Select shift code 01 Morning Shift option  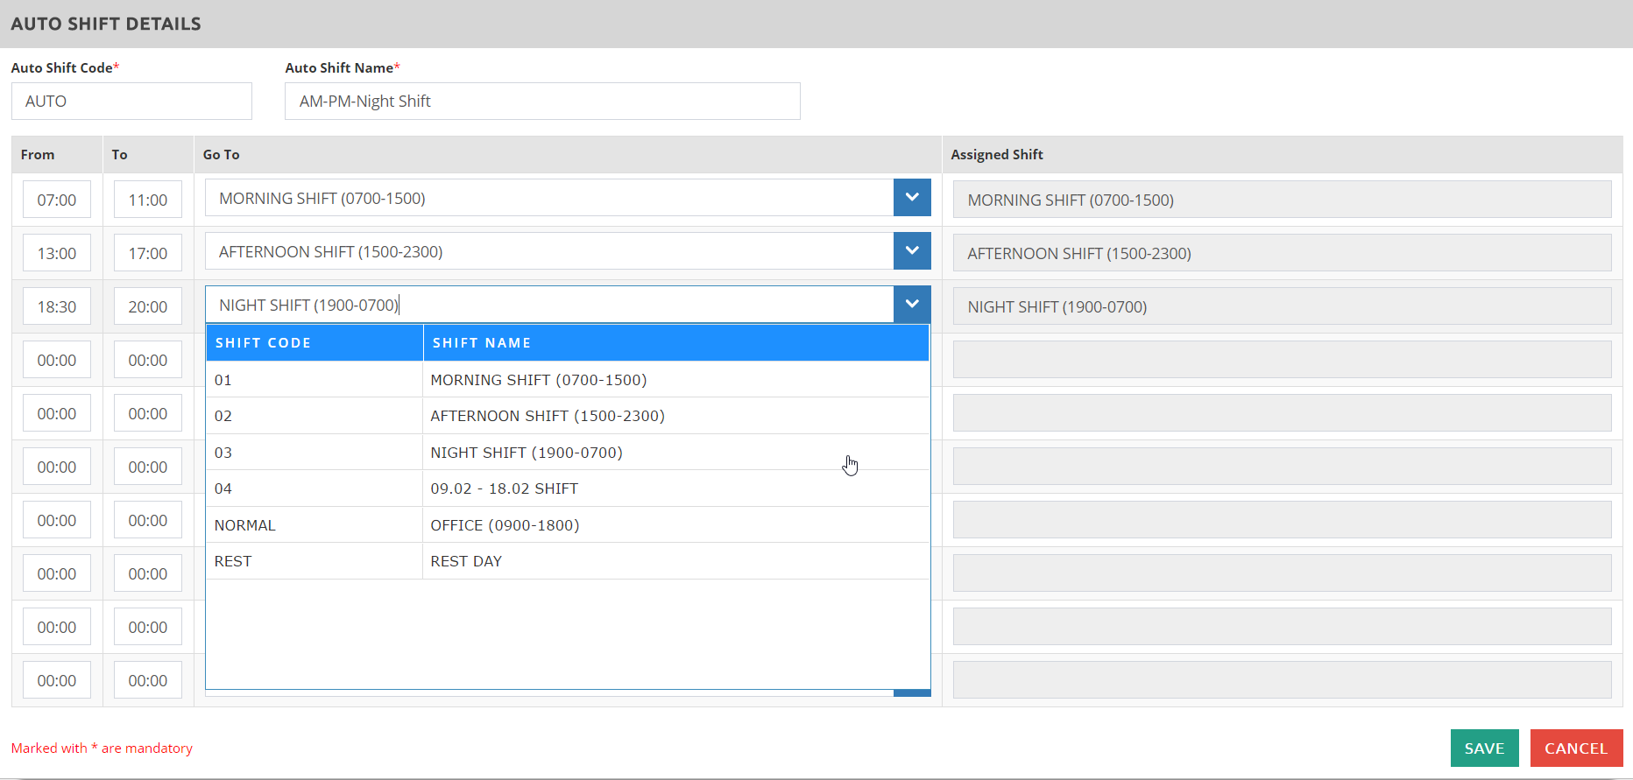[567, 380]
